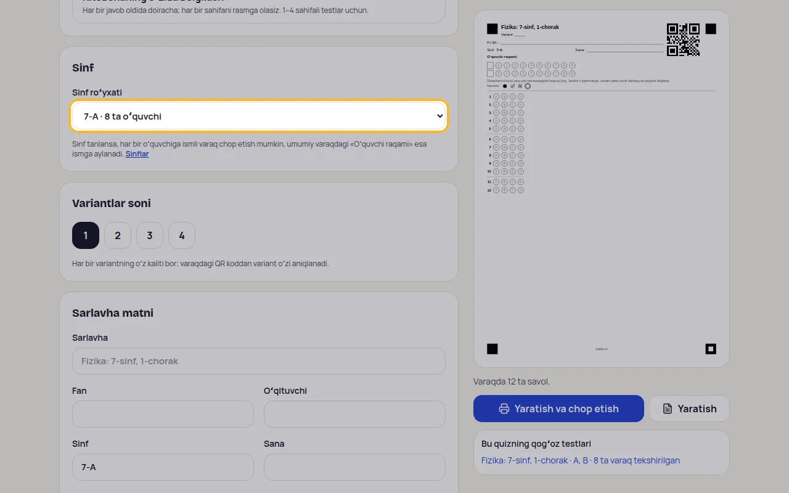Choose 3 variants
Screen dimensions: 789x493
coord(150,235)
